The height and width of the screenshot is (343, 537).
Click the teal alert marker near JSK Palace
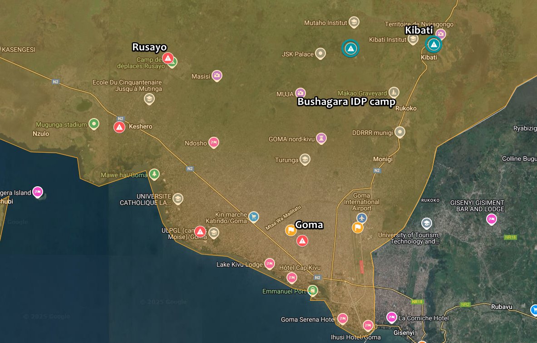350,48
